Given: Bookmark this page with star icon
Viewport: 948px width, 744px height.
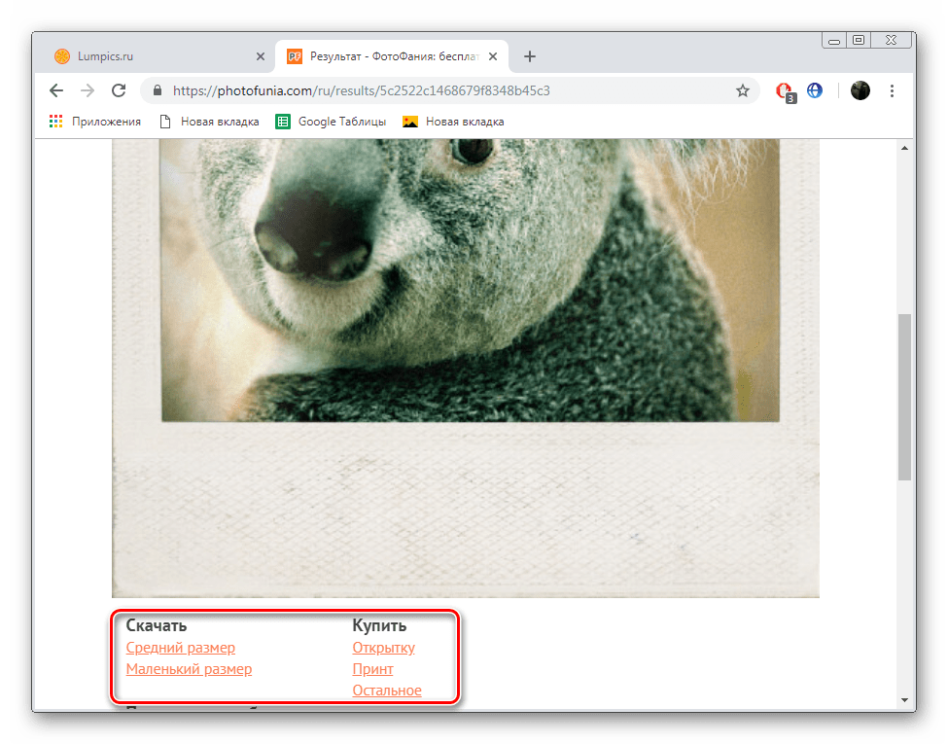Looking at the screenshot, I should click(x=743, y=90).
